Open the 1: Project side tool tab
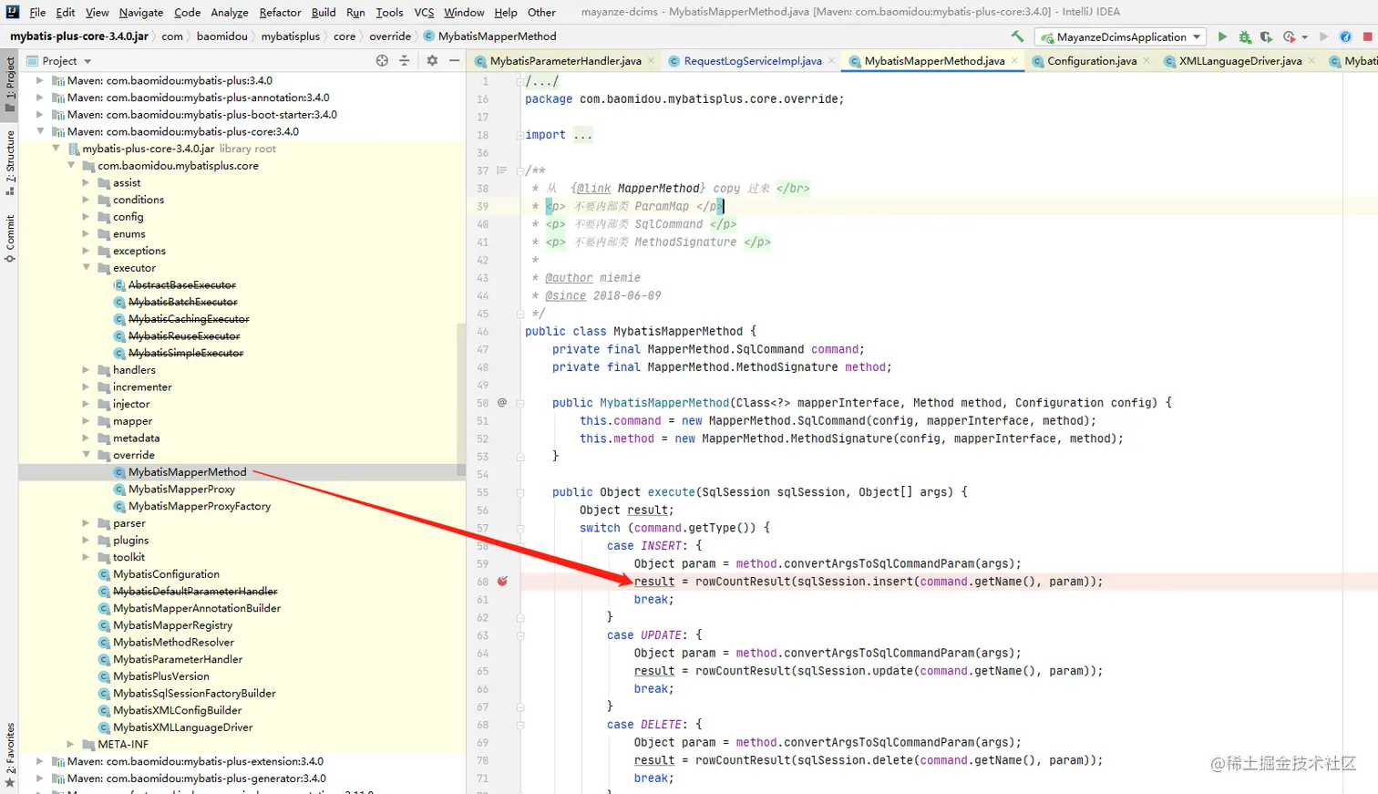The image size is (1378, 794). [x=9, y=84]
